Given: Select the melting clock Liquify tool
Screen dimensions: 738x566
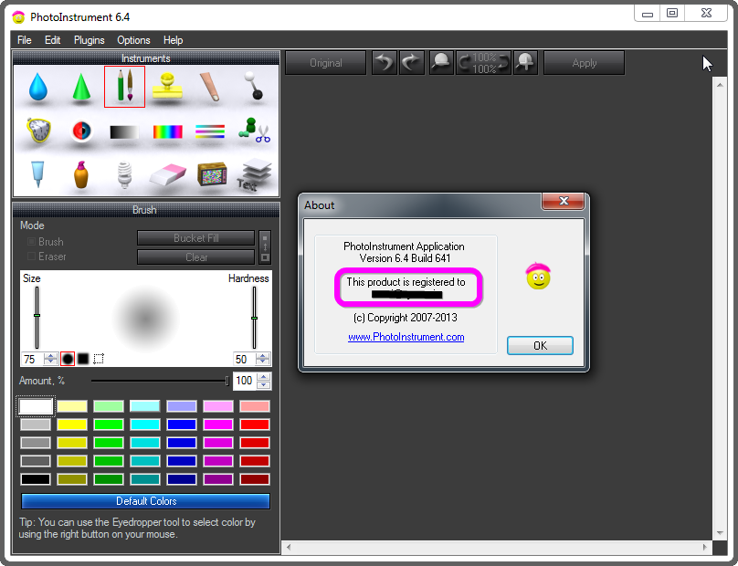Looking at the screenshot, I should pyautogui.click(x=38, y=131).
